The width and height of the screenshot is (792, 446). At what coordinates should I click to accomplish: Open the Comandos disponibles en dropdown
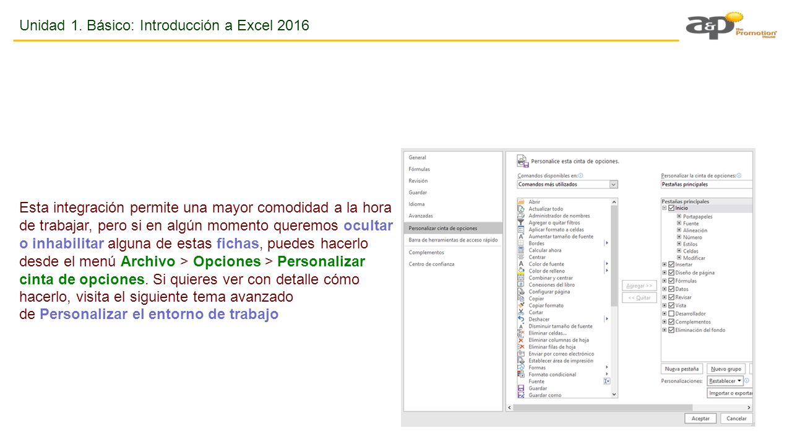(567, 184)
